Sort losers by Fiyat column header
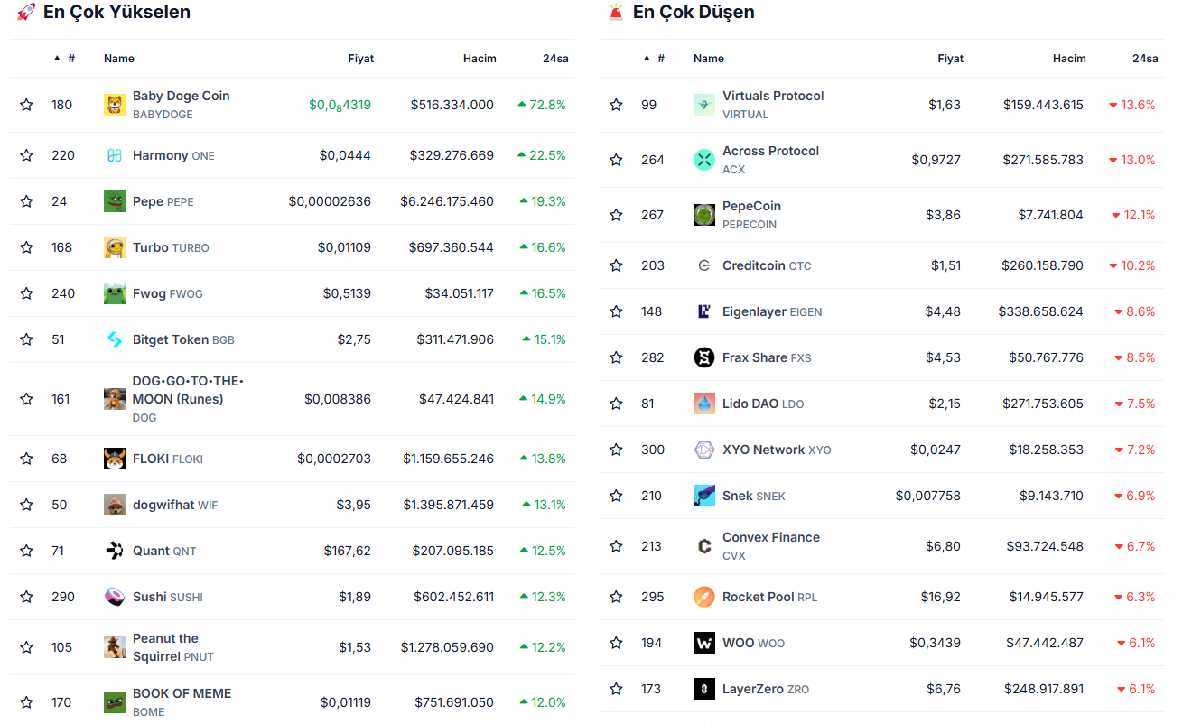 coord(950,59)
